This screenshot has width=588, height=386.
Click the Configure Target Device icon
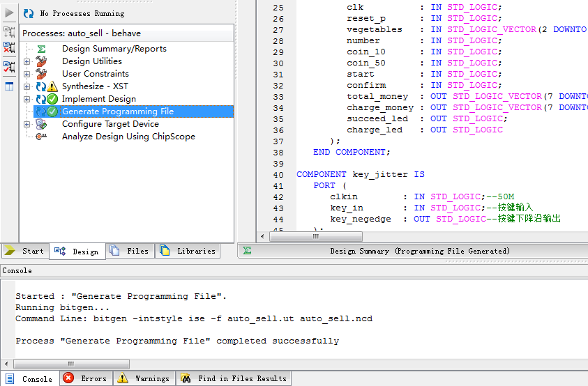[41, 124]
